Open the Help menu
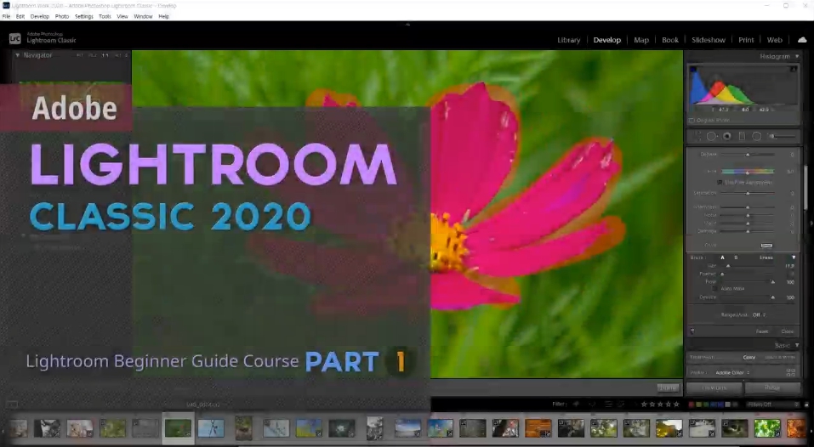The image size is (814, 447). (164, 17)
